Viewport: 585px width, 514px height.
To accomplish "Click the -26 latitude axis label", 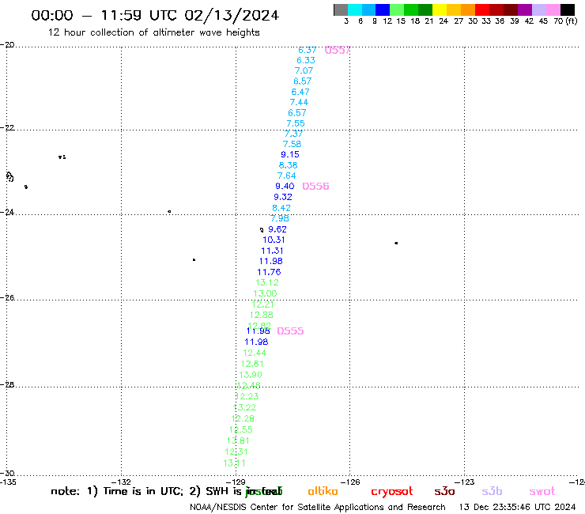I will (x=7, y=298).
